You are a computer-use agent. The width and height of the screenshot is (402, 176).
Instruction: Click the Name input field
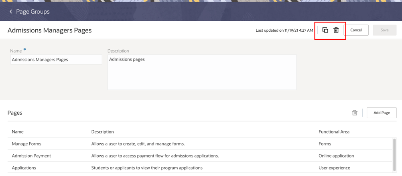coord(56,59)
